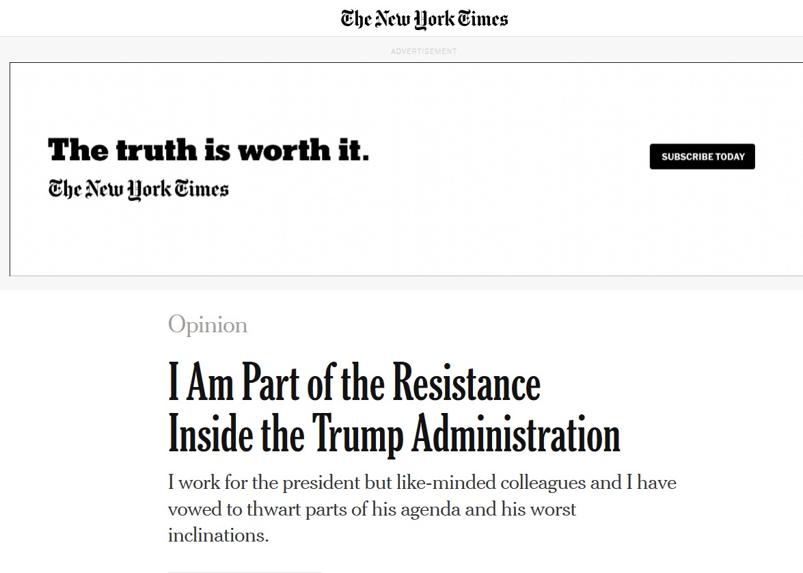Viewport: 803px width, 573px height.
Task: Click the New York Times logo inside the ad
Action: point(138,189)
